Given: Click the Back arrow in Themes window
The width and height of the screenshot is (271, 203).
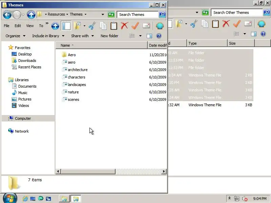Looking at the screenshot, I should click(x=7, y=15).
